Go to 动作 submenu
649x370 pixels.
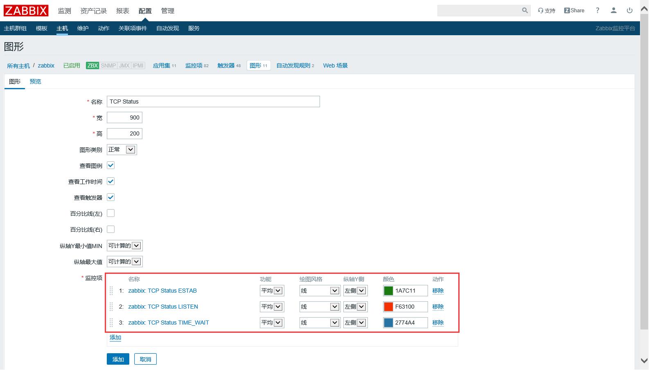click(104, 28)
